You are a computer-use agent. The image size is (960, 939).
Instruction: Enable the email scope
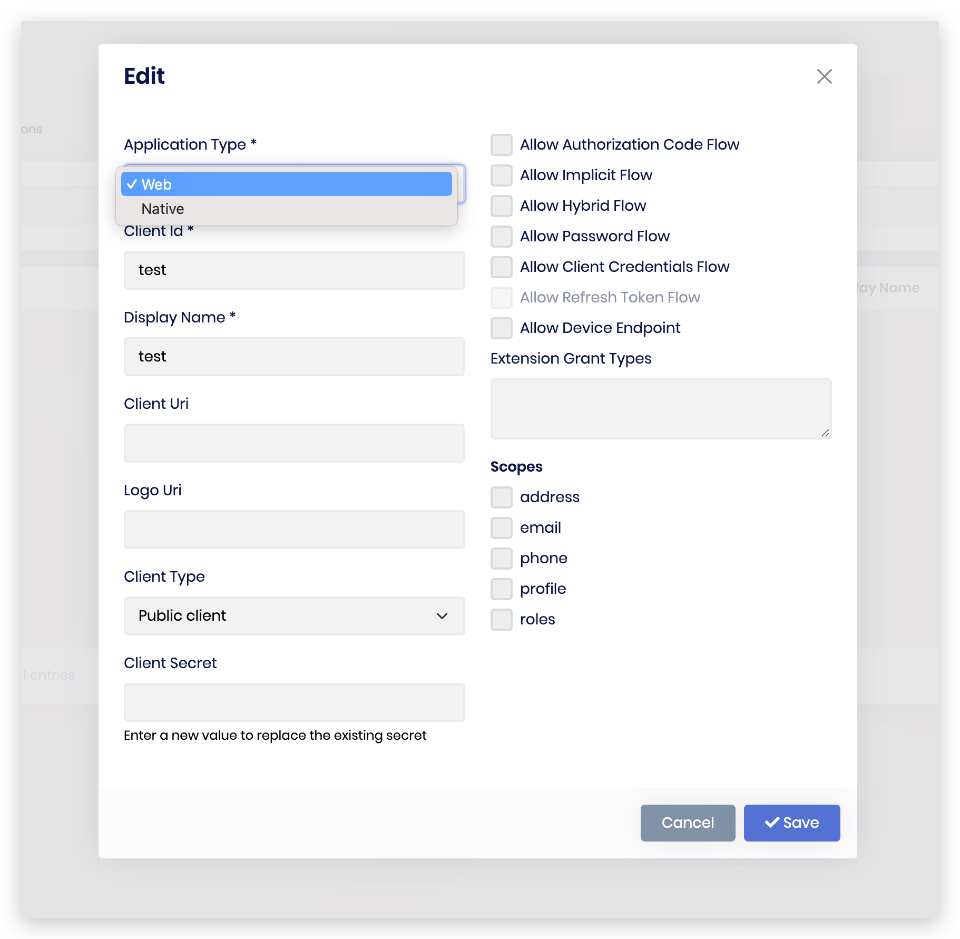[x=501, y=527]
